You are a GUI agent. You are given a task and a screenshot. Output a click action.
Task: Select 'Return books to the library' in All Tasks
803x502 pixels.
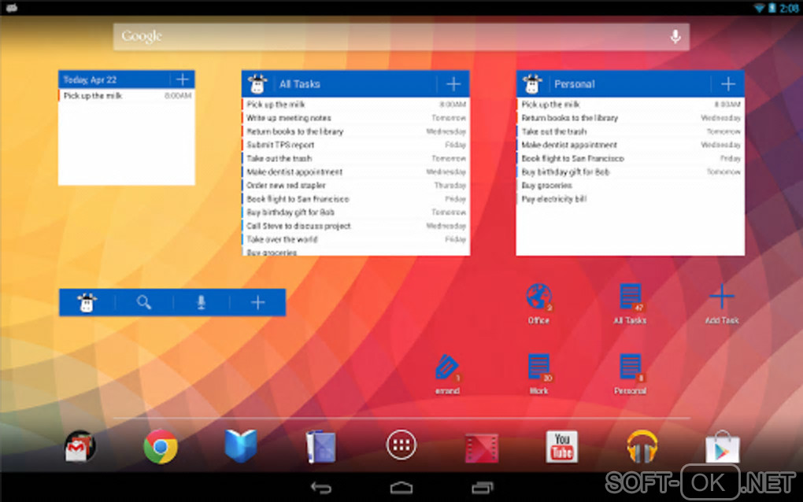[355, 131]
